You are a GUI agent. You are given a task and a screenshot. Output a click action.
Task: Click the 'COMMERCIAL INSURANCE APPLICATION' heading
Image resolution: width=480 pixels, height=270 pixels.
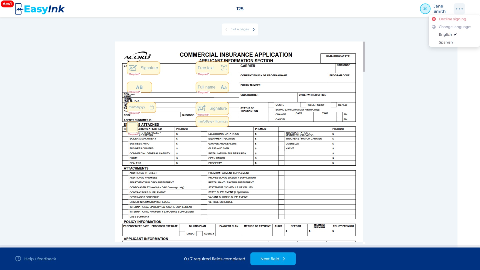point(236,55)
